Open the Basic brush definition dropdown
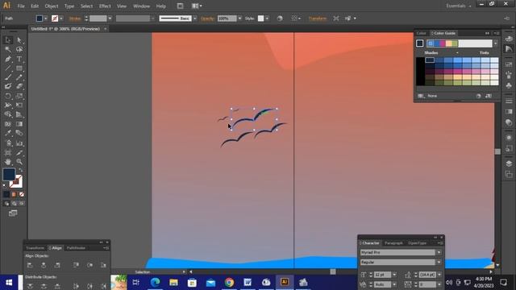The height and width of the screenshot is (290, 516). [x=195, y=19]
